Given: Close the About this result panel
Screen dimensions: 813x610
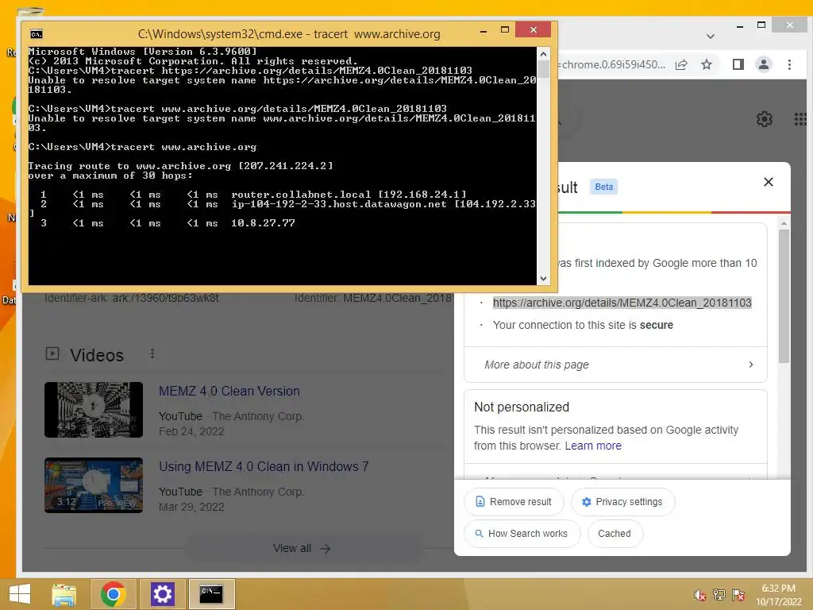Looking at the screenshot, I should pos(769,182).
